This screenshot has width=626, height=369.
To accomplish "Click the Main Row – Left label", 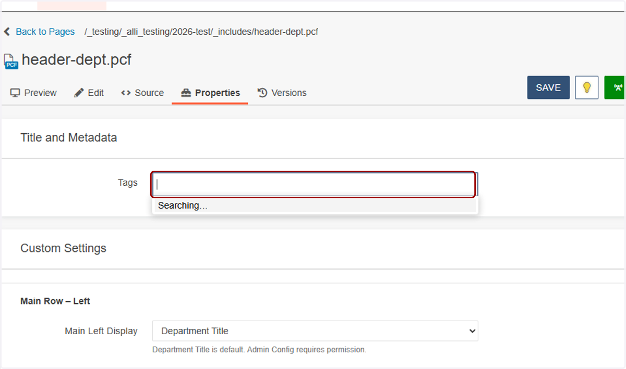I will point(55,301).
